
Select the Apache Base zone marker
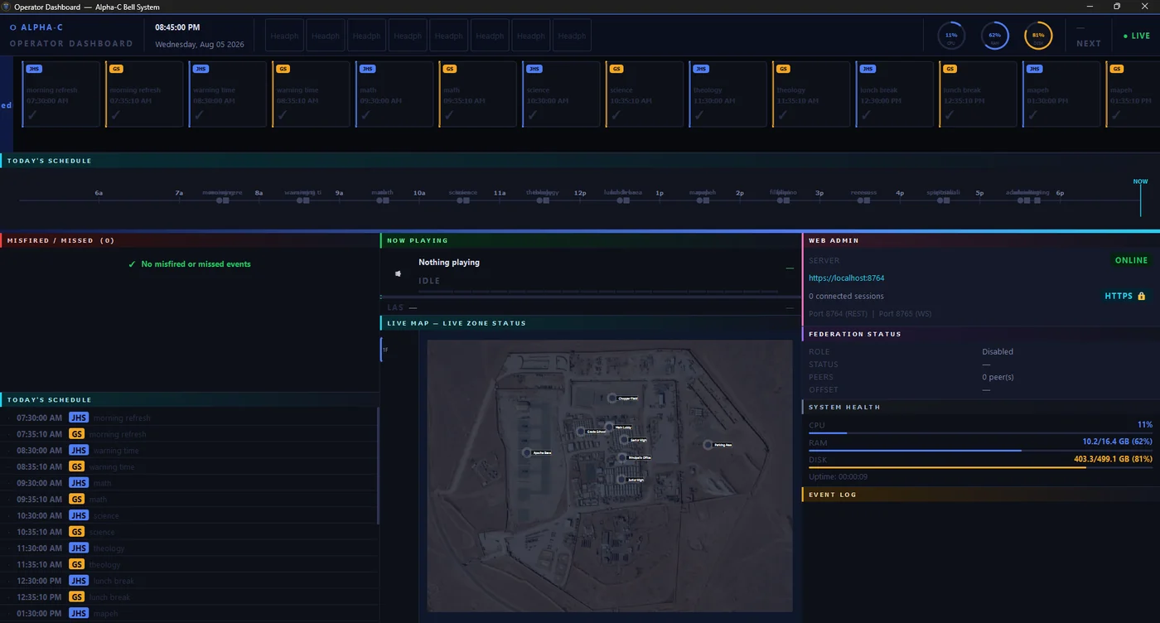pos(526,453)
